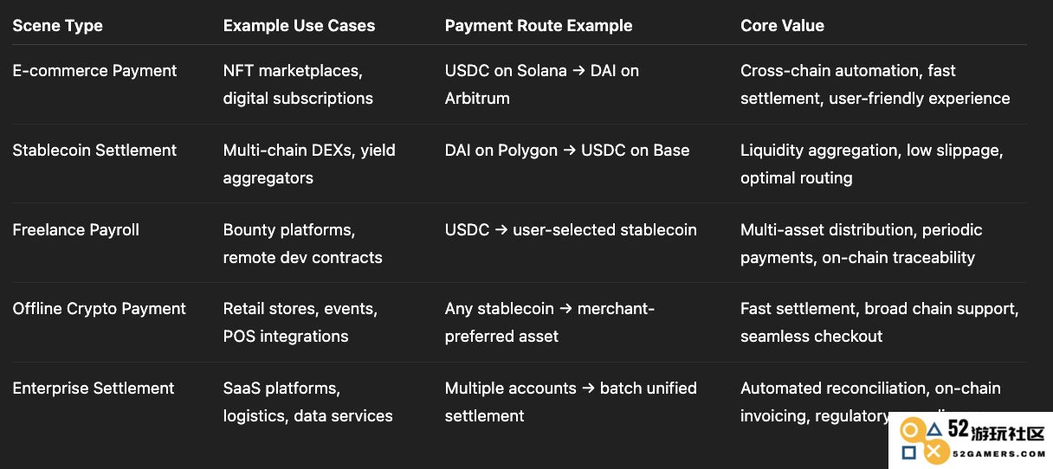Screen dimensions: 1053x469
Task: Click the 52 gamers community logo icon
Action: click(923, 440)
